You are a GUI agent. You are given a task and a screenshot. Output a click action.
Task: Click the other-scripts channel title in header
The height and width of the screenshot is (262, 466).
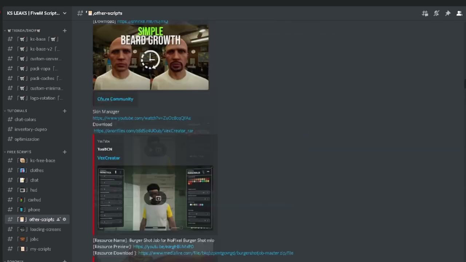[x=108, y=13]
